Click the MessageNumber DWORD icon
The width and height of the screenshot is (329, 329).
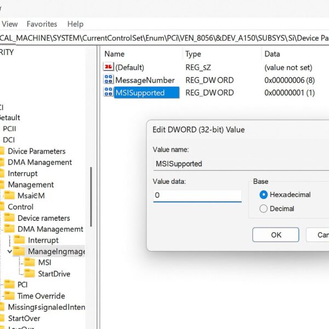(109, 80)
